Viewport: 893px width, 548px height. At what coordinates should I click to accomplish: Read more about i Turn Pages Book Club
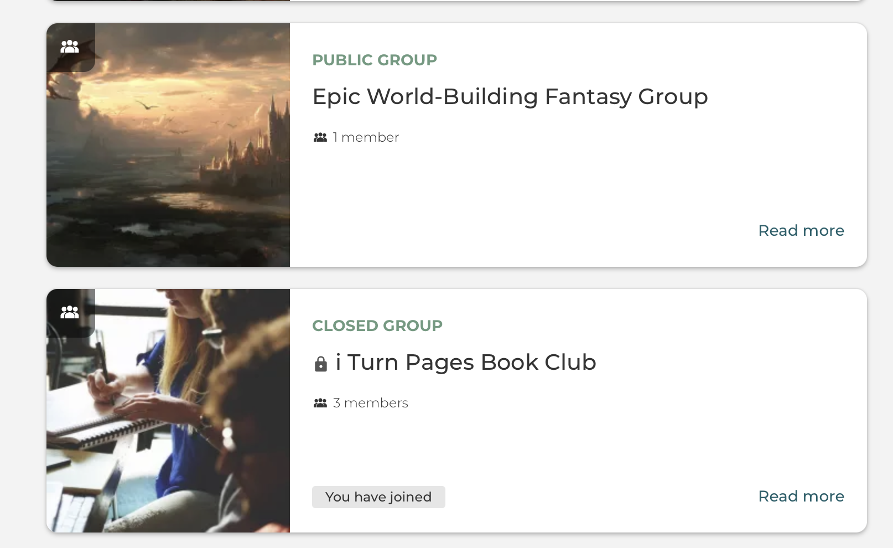pos(801,496)
